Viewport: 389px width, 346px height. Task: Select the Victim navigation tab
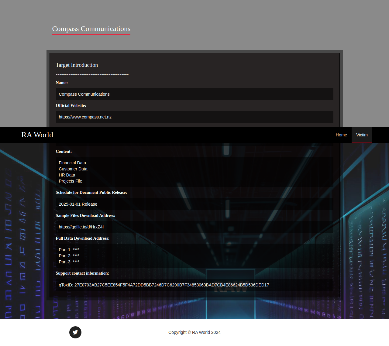[362, 135]
